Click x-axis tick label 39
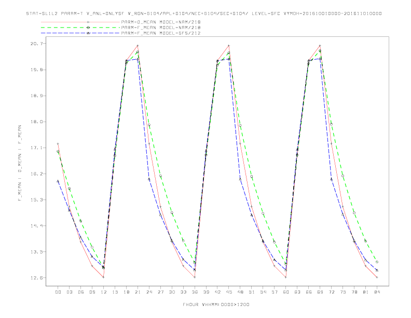 [x=206, y=292]
